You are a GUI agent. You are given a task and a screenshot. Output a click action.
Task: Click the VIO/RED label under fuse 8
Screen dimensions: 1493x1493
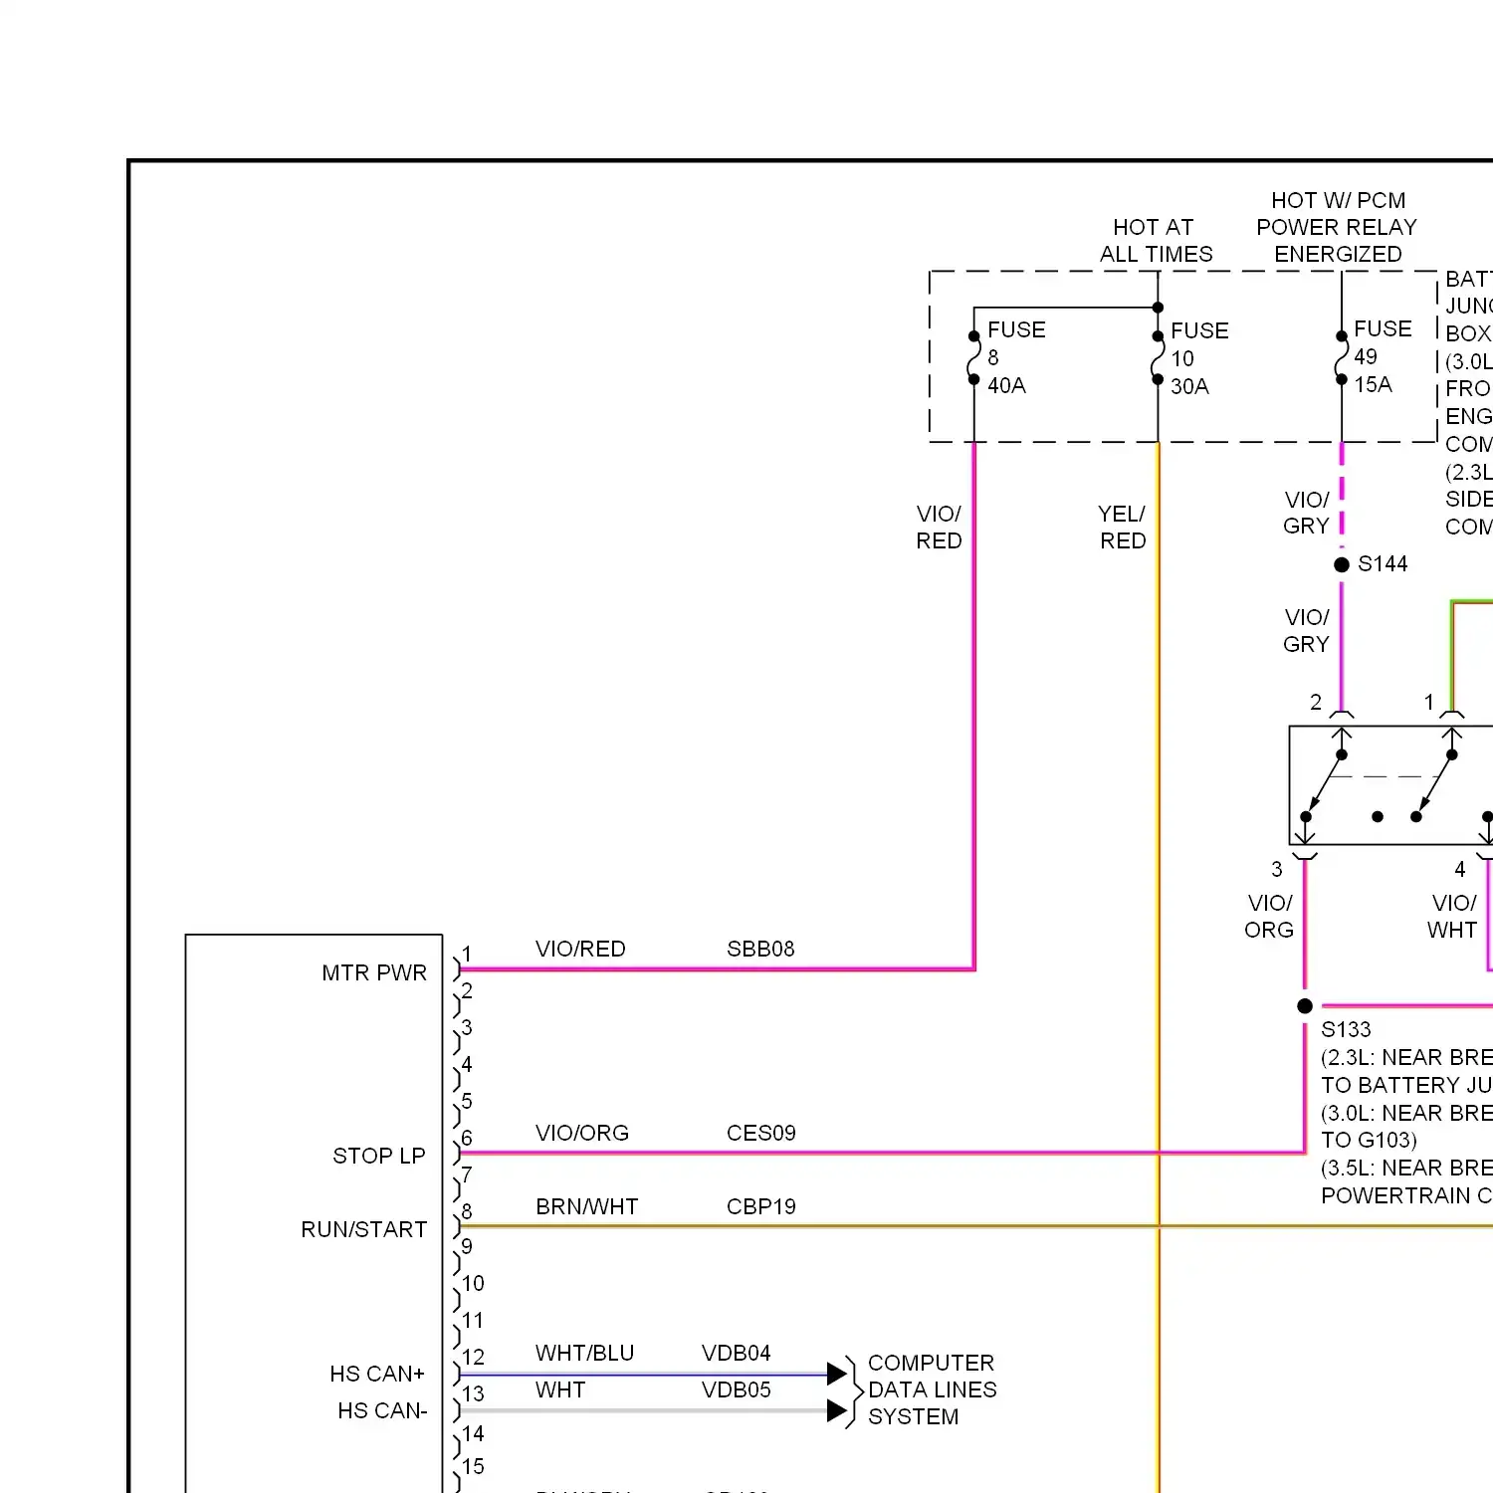pos(939,527)
